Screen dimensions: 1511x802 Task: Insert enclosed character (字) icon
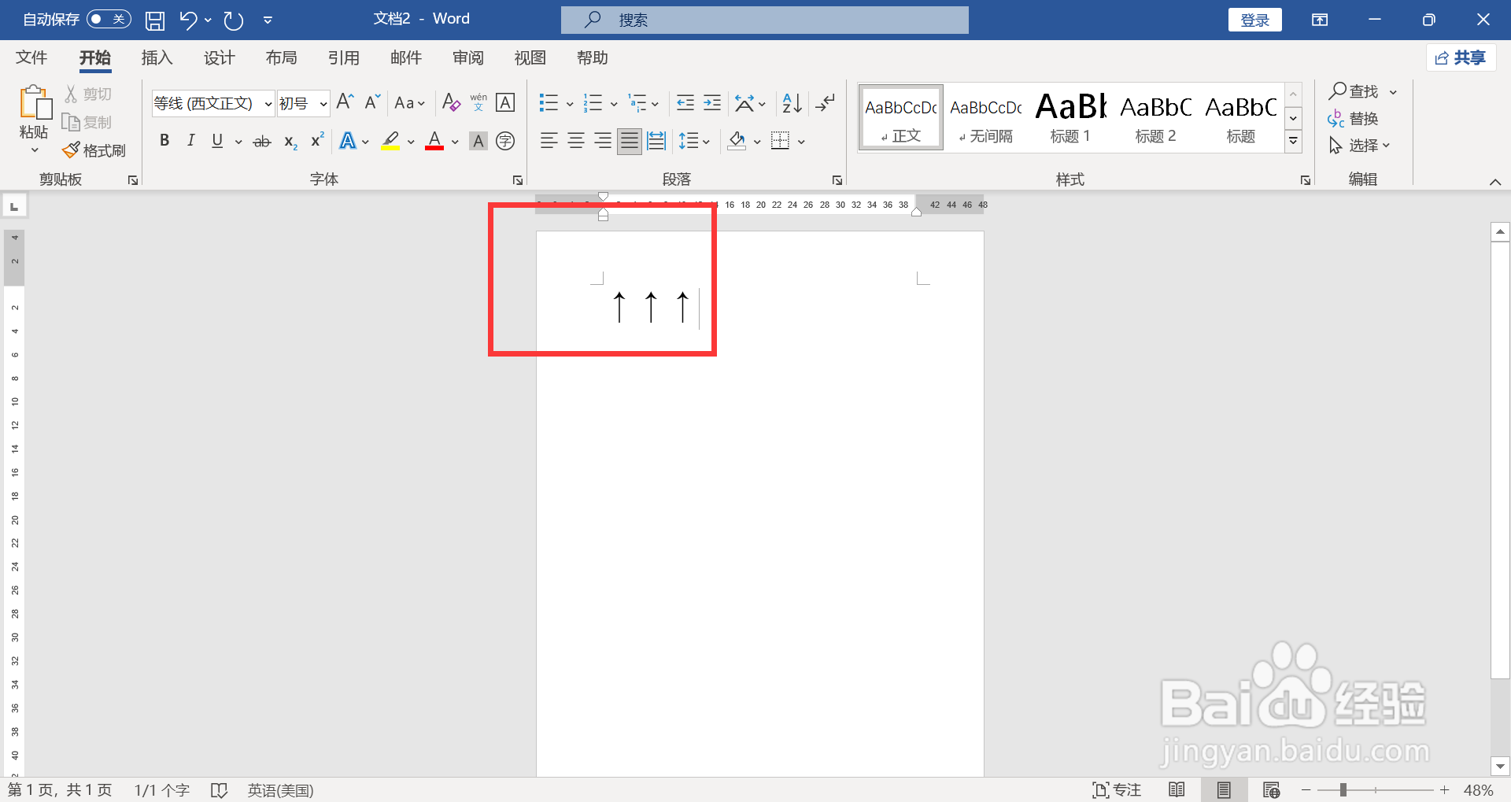click(x=505, y=142)
